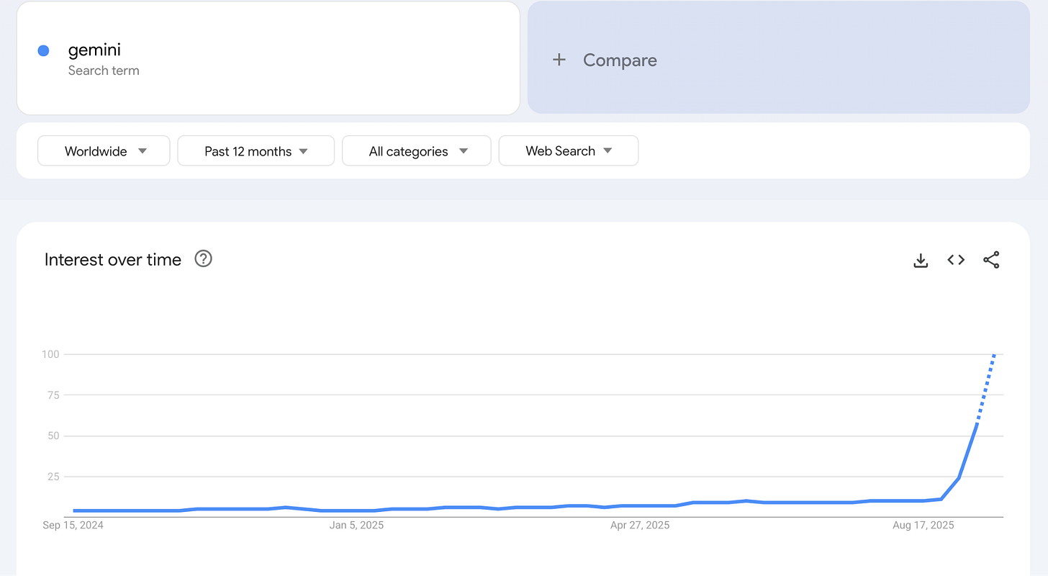The image size is (1048, 576).
Task: Click the 50 y-axis value
Action: click(53, 436)
